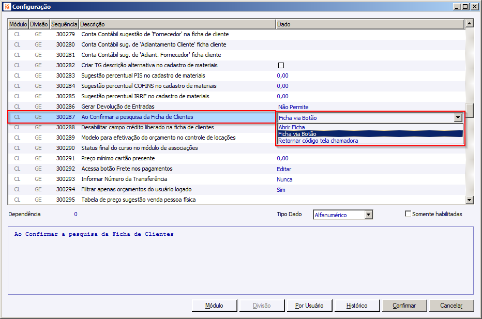
Task: Click 0,00 value for Sugestão percentual IRRF
Action: [282, 96]
